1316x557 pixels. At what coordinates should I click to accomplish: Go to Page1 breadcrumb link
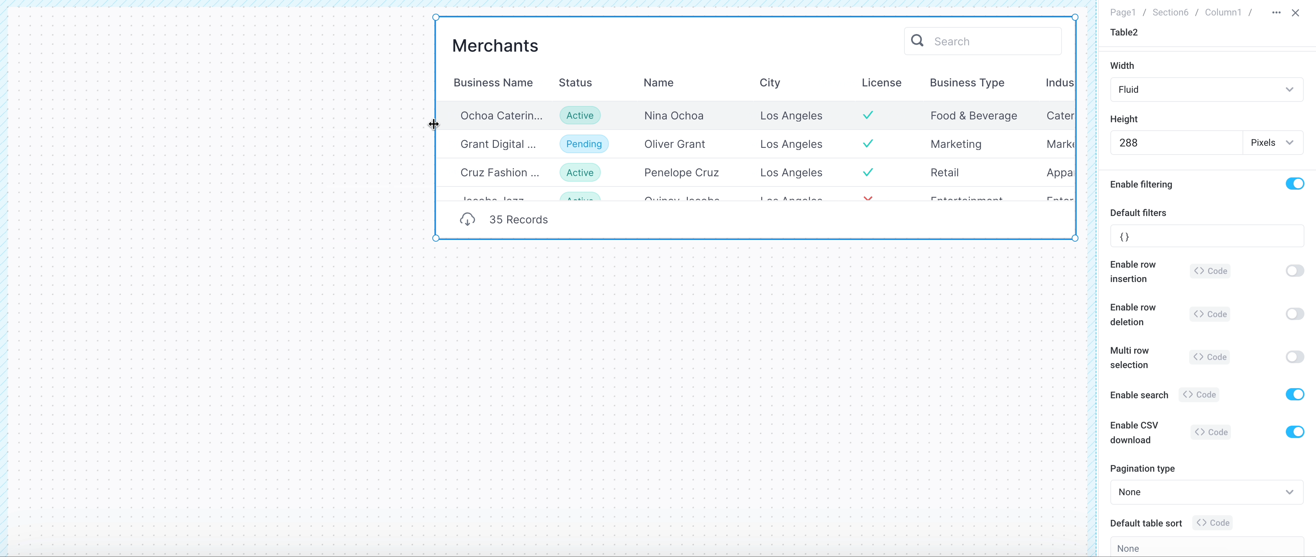click(x=1122, y=13)
